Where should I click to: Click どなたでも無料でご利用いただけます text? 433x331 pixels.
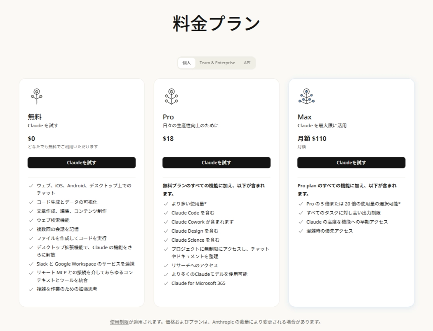(63, 147)
